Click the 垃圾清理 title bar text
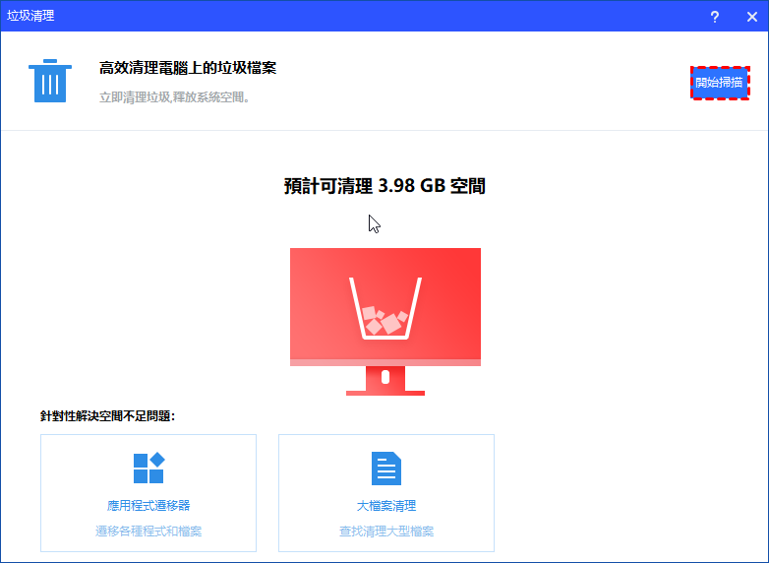Screen dimensions: 769x563 coord(30,16)
